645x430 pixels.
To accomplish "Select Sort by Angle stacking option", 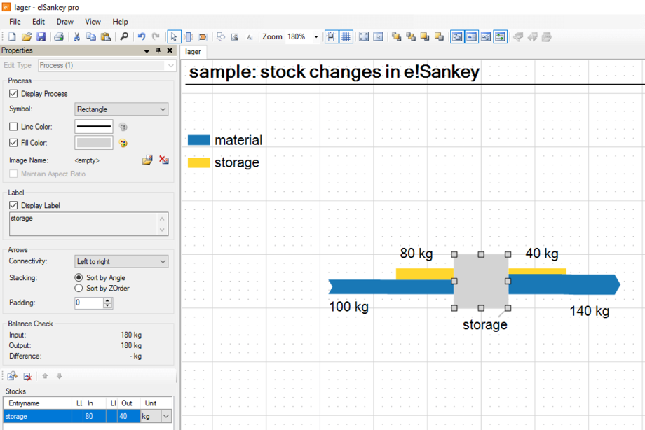I will (79, 277).
